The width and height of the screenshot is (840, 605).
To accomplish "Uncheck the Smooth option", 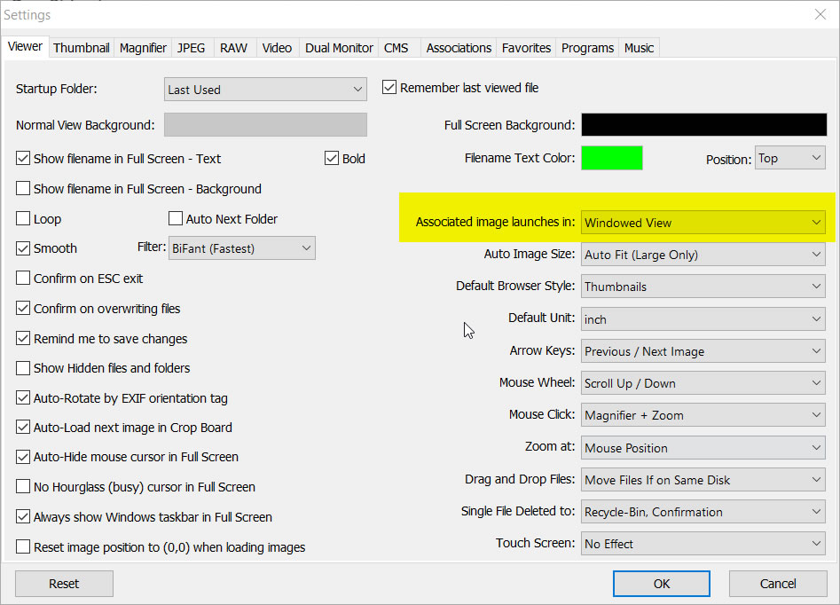I will [23, 248].
